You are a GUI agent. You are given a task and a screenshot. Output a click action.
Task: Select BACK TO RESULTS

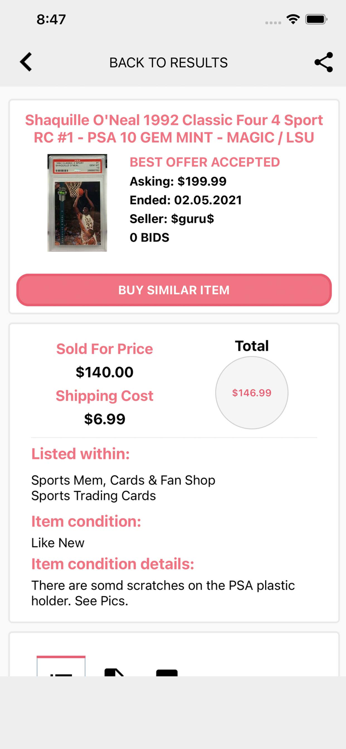click(x=168, y=62)
